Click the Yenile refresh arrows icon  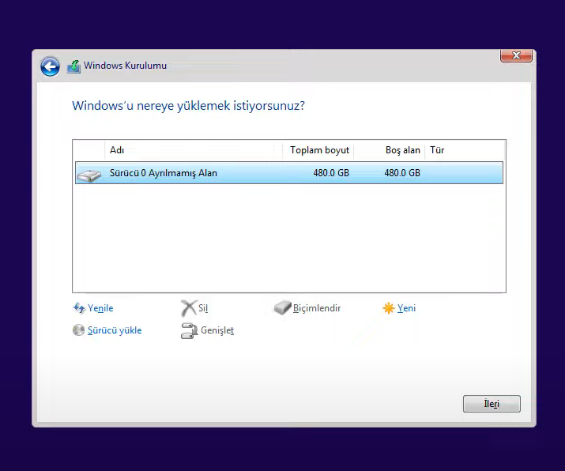(x=79, y=308)
